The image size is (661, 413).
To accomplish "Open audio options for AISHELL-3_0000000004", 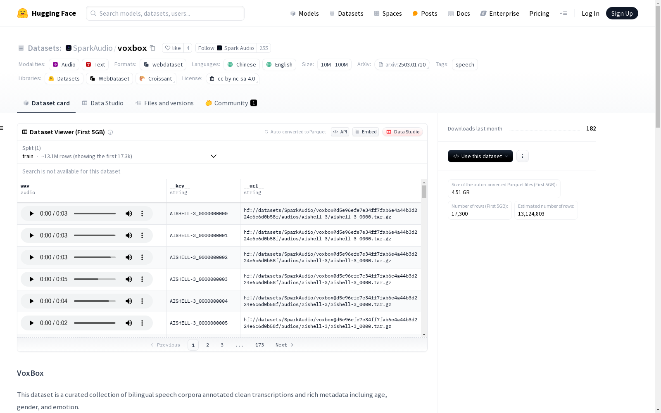I will [x=142, y=301].
